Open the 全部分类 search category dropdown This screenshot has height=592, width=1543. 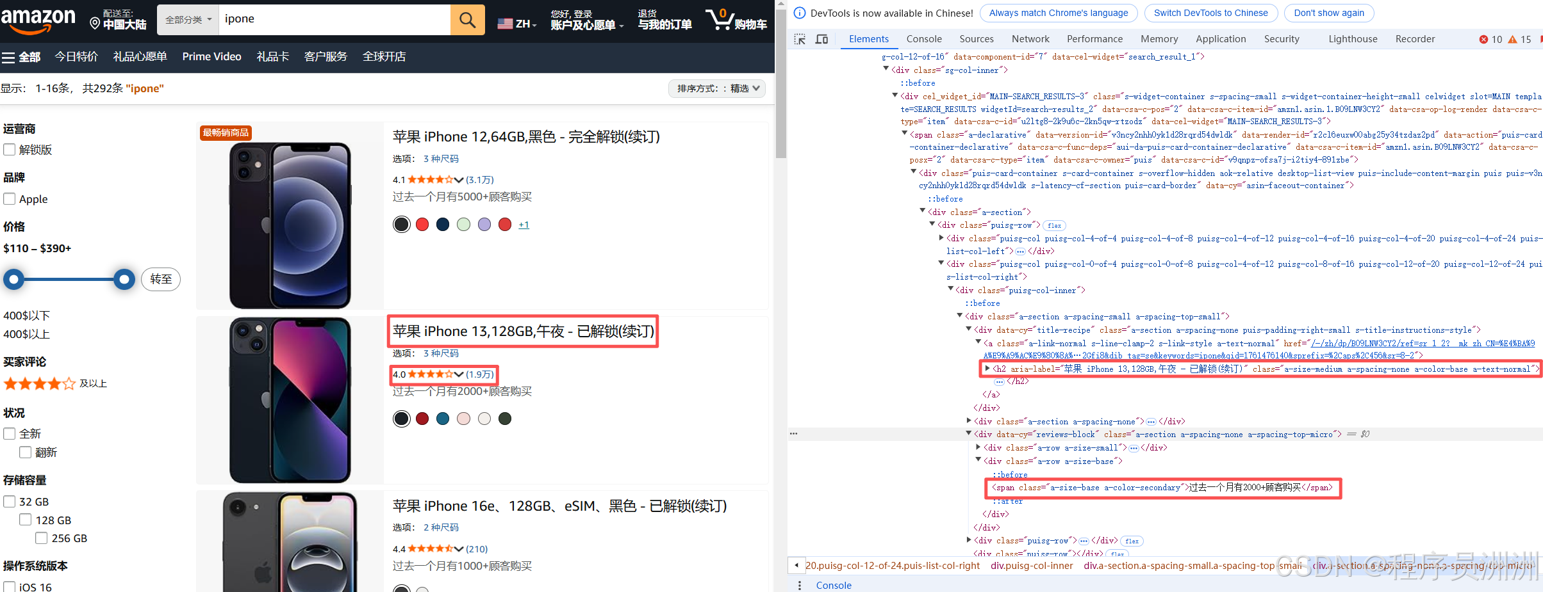point(188,20)
